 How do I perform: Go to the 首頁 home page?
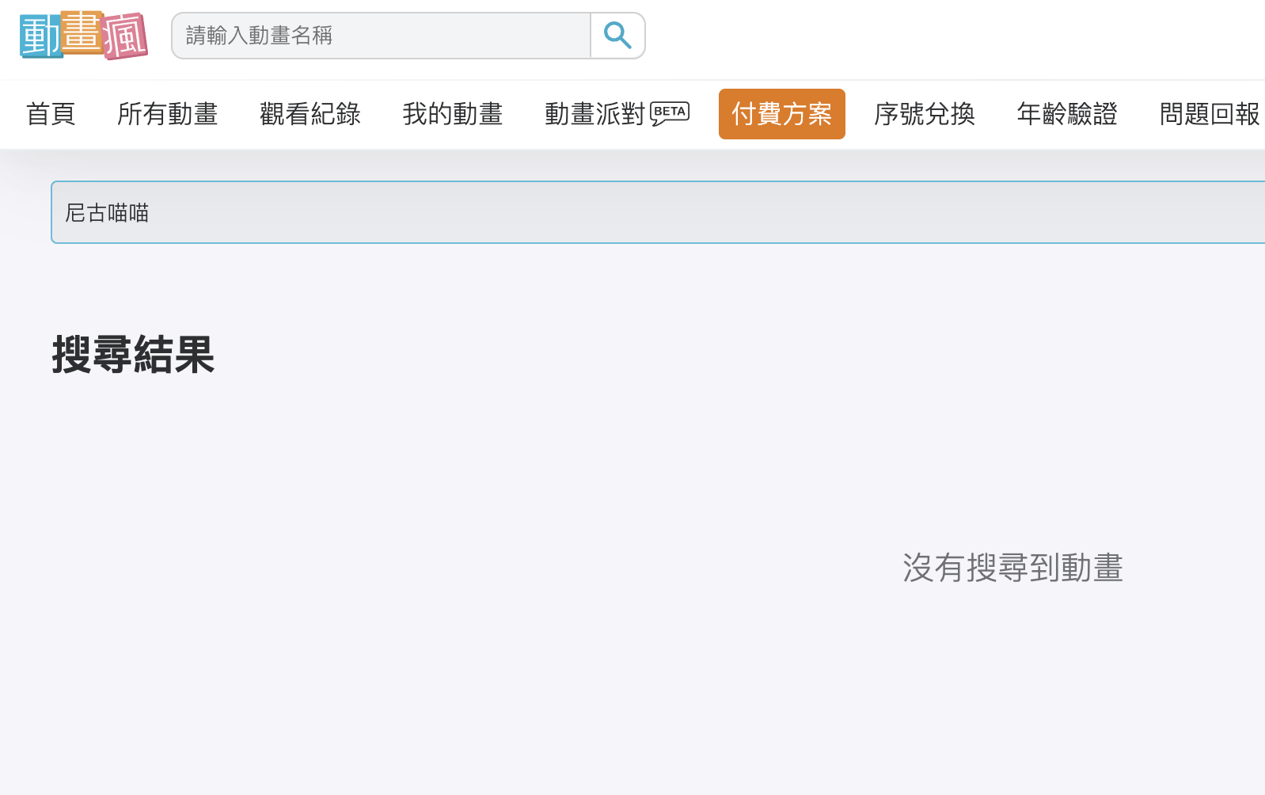[51, 114]
